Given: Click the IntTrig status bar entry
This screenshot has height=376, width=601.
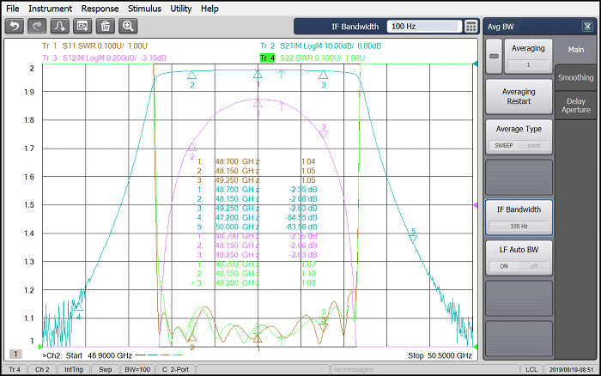Looking at the screenshot, I should (x=74, y=369).
